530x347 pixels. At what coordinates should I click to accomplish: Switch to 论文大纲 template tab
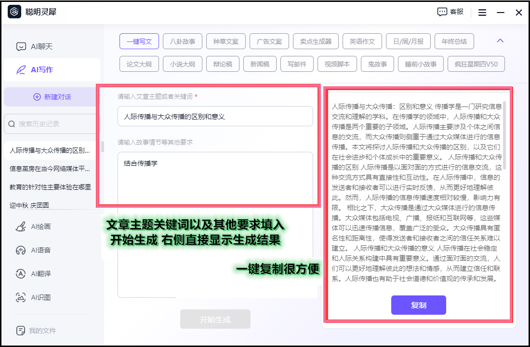[139, 64]
